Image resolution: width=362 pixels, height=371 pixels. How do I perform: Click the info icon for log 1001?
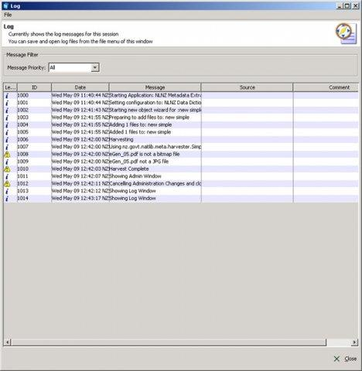(x=7, y=103)
